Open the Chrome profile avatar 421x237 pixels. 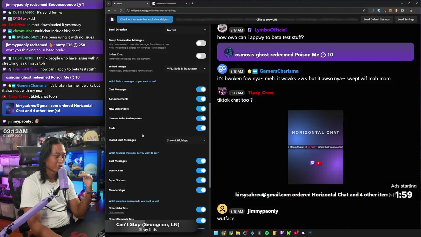click(411, 10)
